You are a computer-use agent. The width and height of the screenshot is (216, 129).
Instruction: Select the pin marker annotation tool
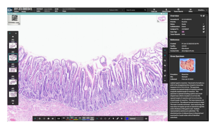coord(113,119)
